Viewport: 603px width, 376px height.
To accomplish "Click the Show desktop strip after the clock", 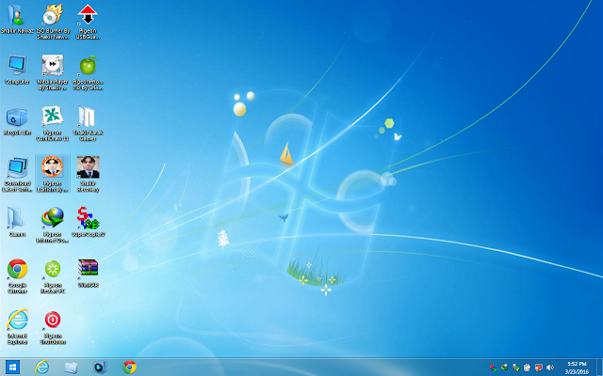I will tap(599, 368).
